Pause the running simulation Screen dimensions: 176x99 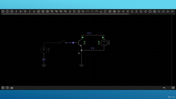pyautogui.click(x=3, y=88)
